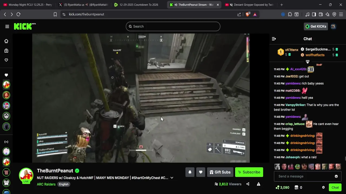
Task: Open Brave Wallet icon
Action: tap(321, 14)
